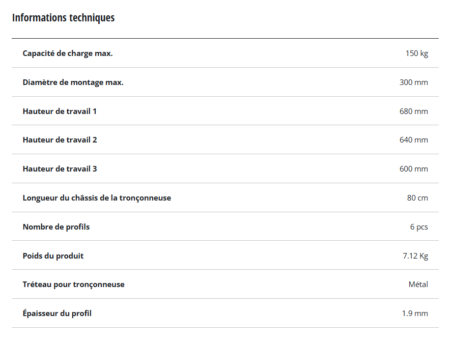Select the "Capacité de charge max." label

pyautogui.click(x=68, y=53)
